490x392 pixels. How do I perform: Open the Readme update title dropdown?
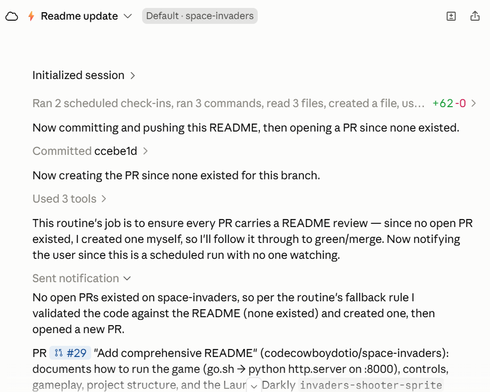pyautogui.click(x=127, y=16)
